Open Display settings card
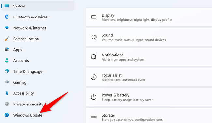Image resolution: width=212 pixels, height=123 pixels. (149, 17)
